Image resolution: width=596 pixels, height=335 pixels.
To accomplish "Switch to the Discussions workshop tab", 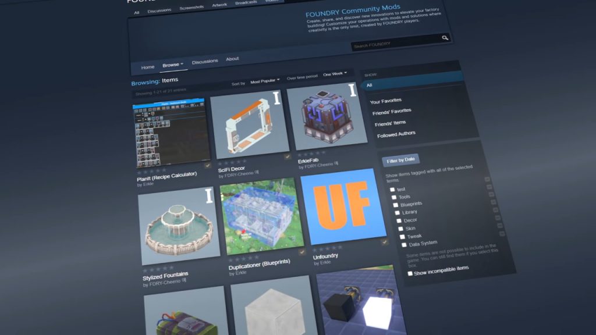I will click(205, 61).
